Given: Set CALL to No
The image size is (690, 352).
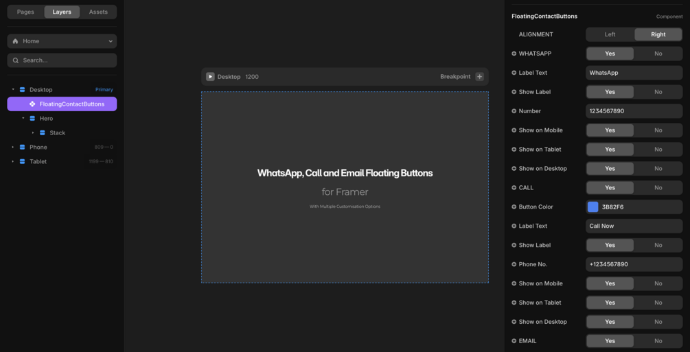Looking at the screenshot, I should coord(658,187).
